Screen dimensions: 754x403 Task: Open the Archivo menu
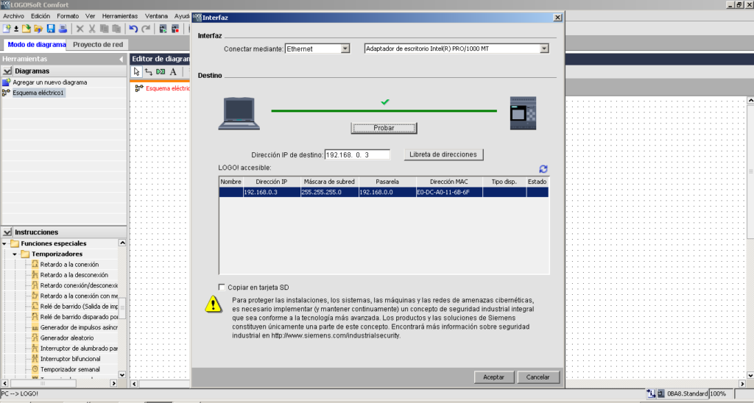point(13,16)
